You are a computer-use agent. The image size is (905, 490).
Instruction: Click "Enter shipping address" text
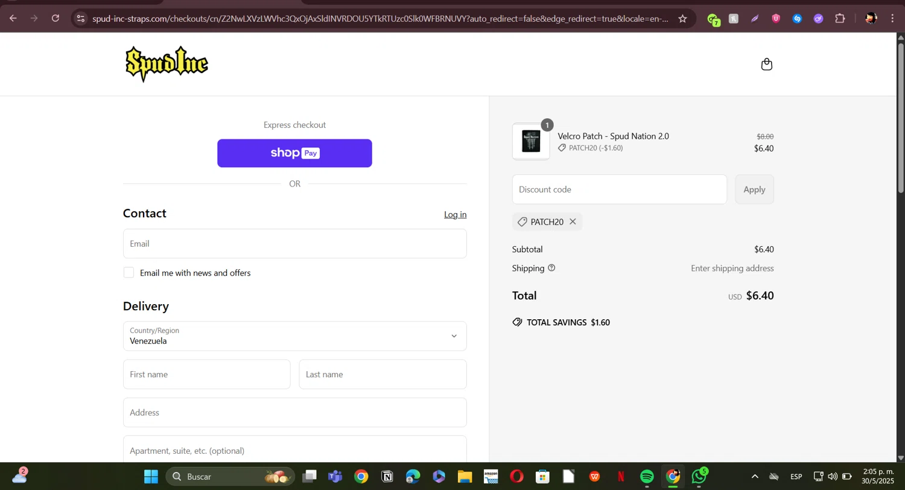732,269
